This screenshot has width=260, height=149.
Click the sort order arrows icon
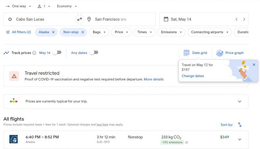[x=240, y=125]
